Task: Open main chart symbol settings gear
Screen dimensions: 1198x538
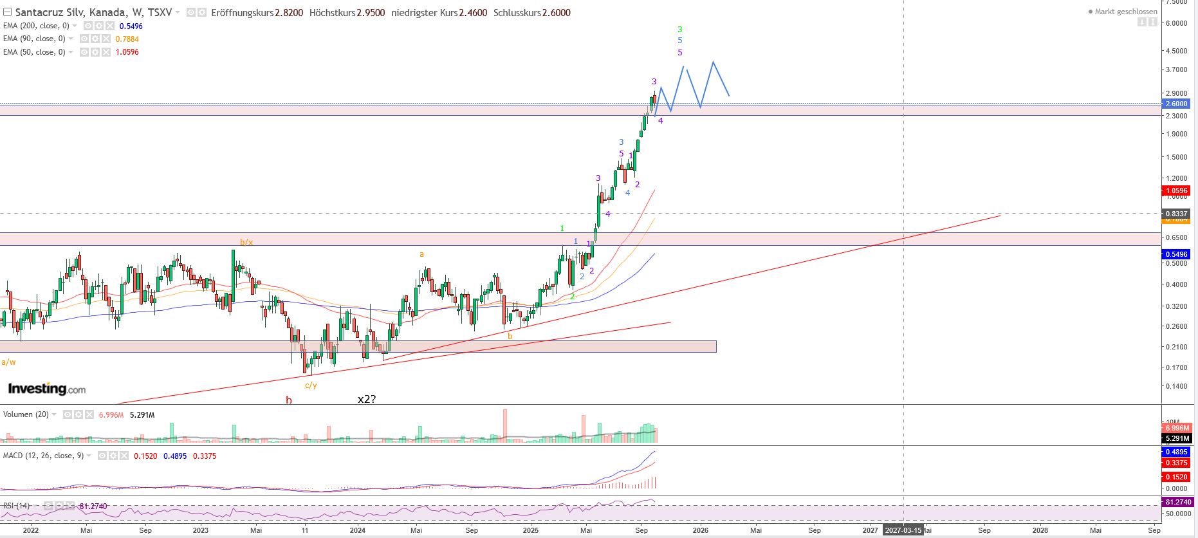Action: [x=202, y=12]
